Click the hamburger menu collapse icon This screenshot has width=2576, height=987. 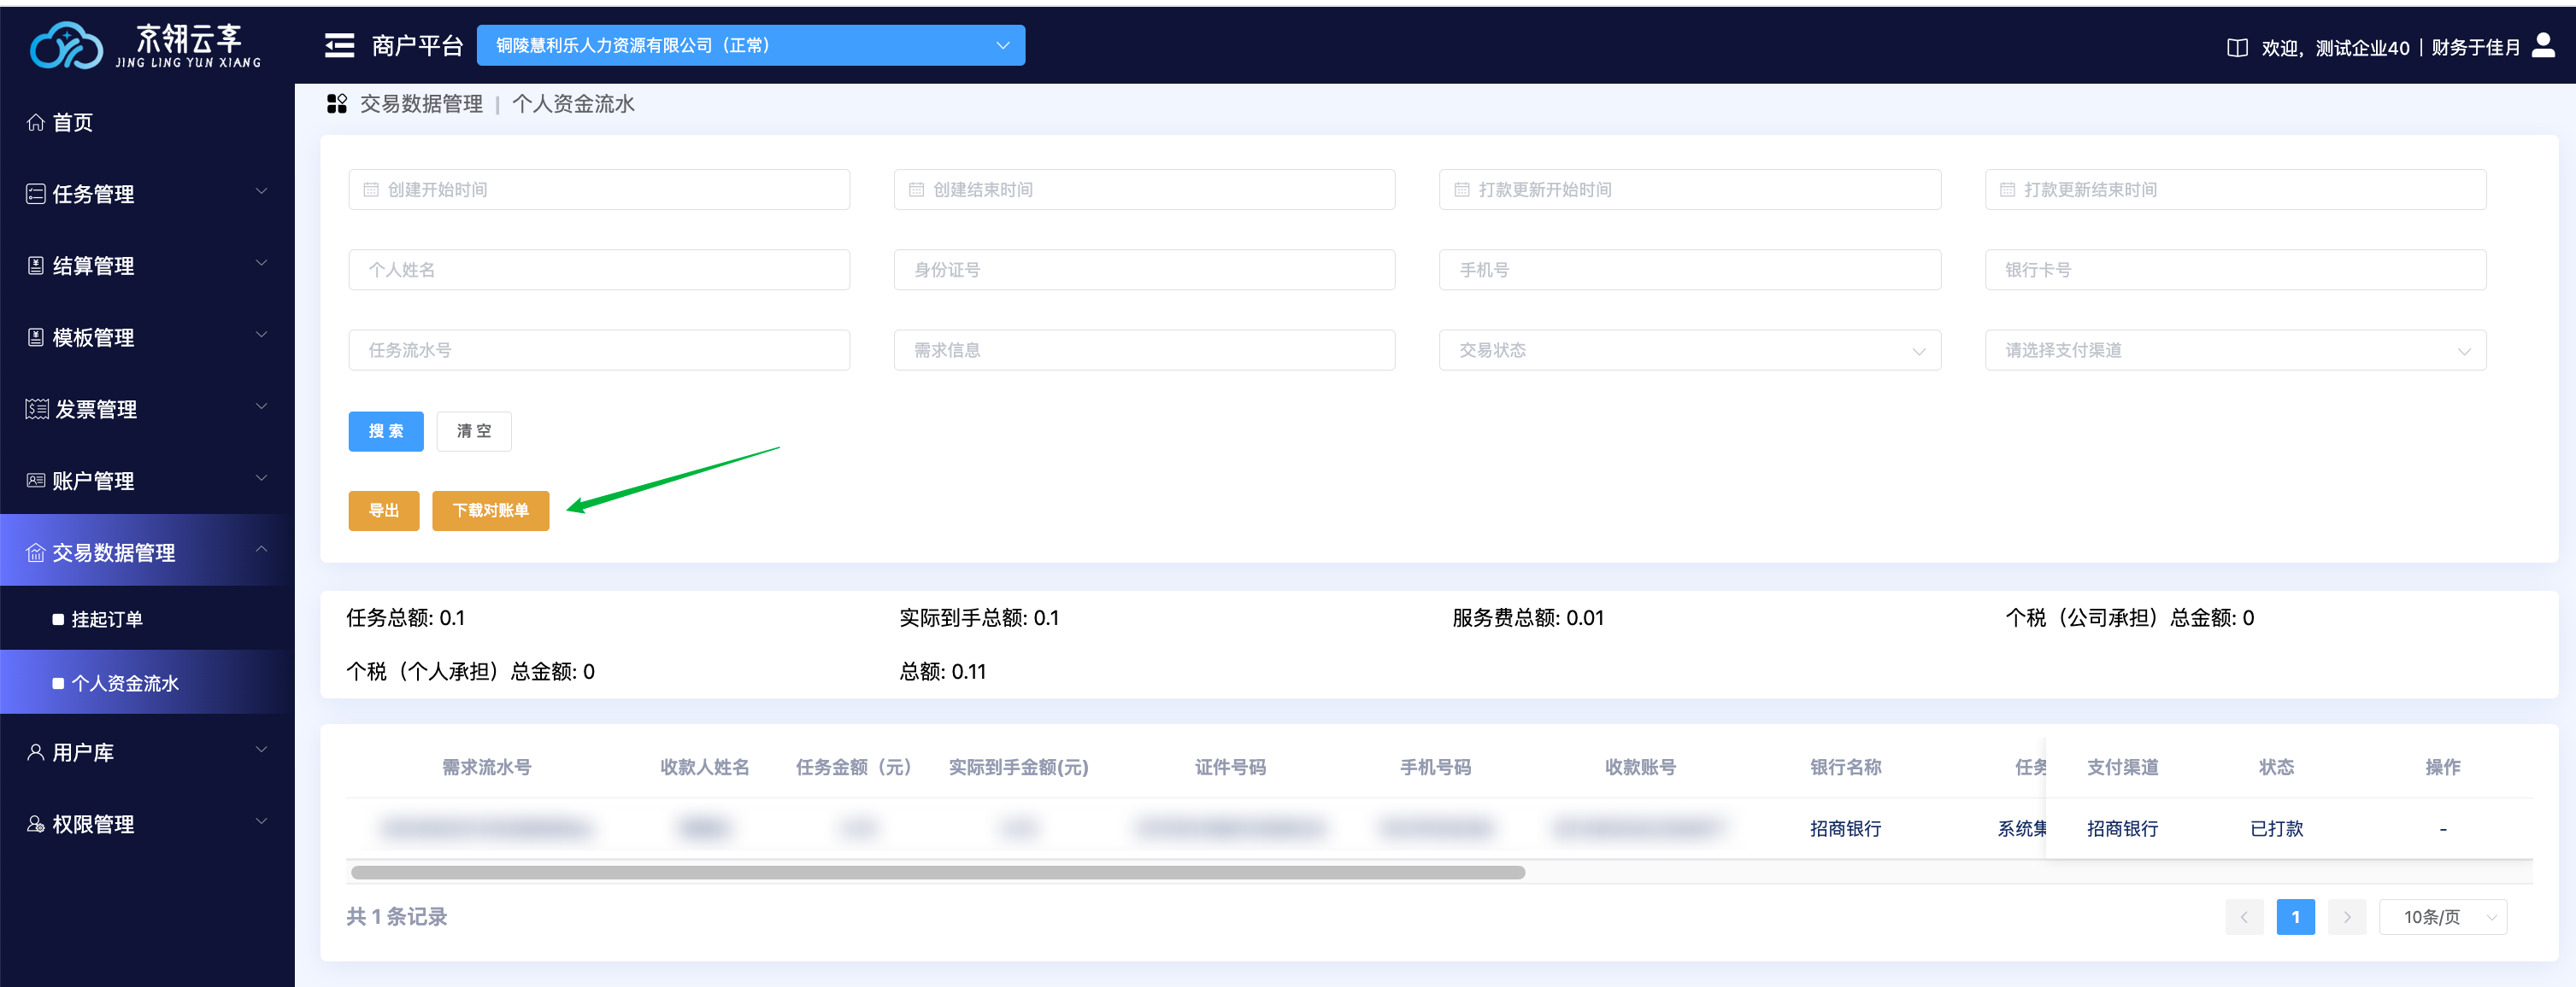(339, 45)
